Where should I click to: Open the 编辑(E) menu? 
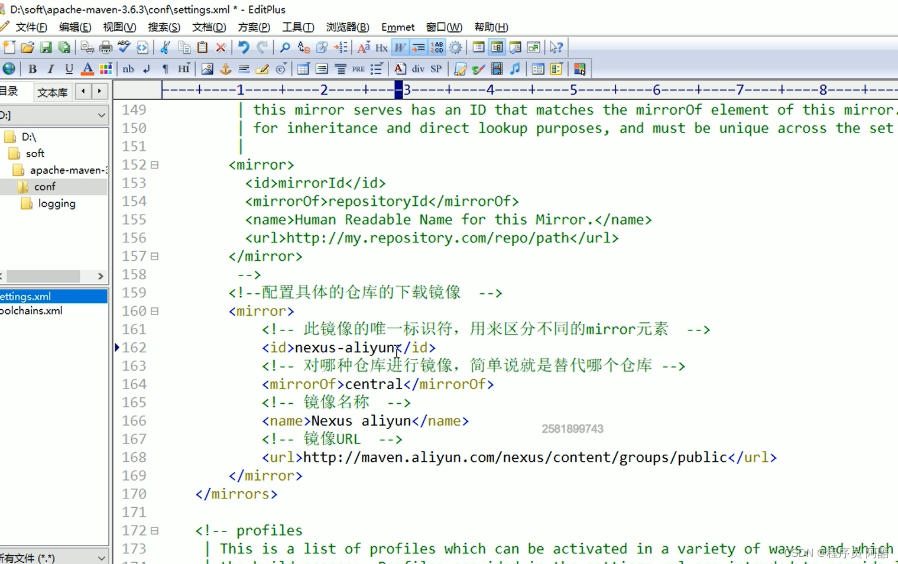coord(75,27)
